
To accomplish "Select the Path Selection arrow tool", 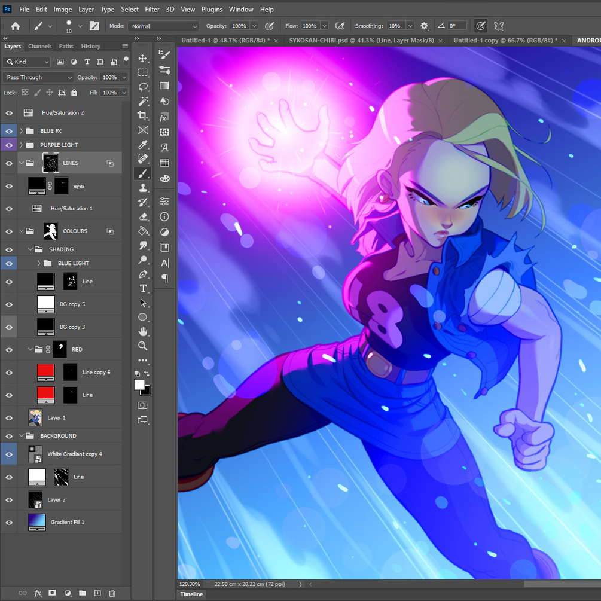I will 142,303.
